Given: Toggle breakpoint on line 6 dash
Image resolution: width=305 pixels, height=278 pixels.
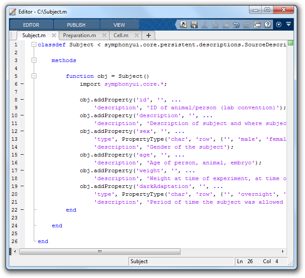Looking at the screenshot, I should [x=22, y=84].
